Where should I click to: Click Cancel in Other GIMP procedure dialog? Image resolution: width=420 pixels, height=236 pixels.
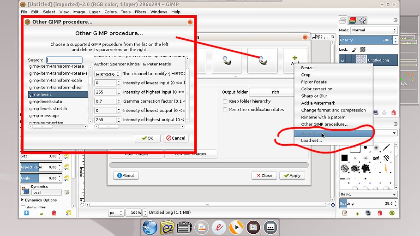click(176, 138)
